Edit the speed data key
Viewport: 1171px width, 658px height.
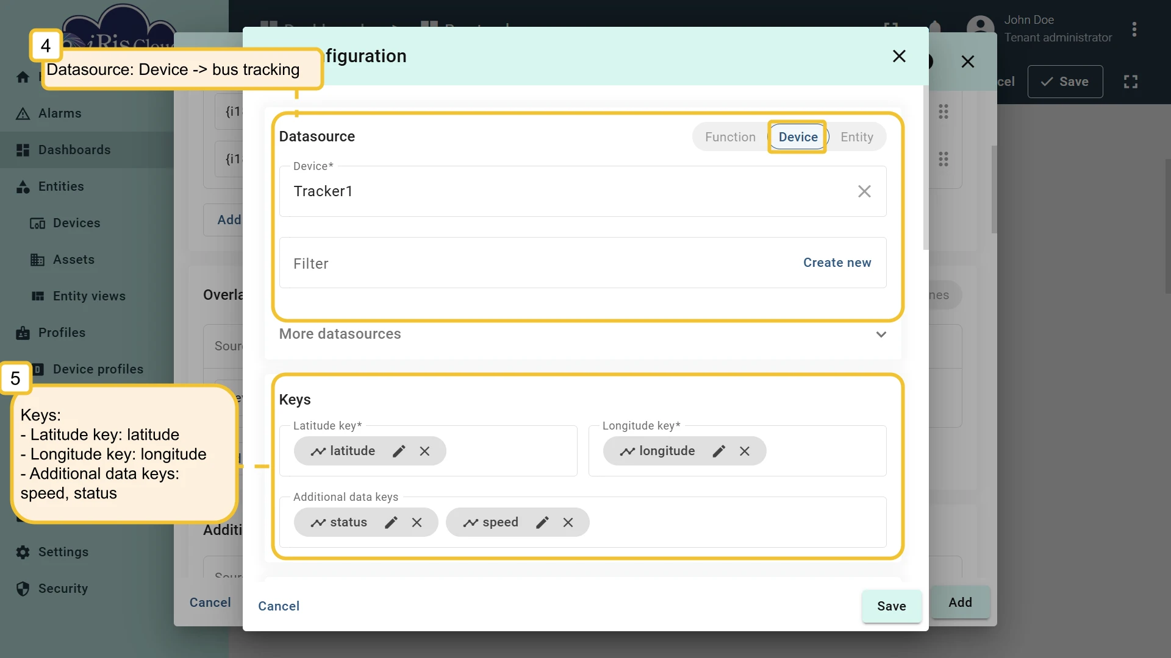tap(542, 522)
